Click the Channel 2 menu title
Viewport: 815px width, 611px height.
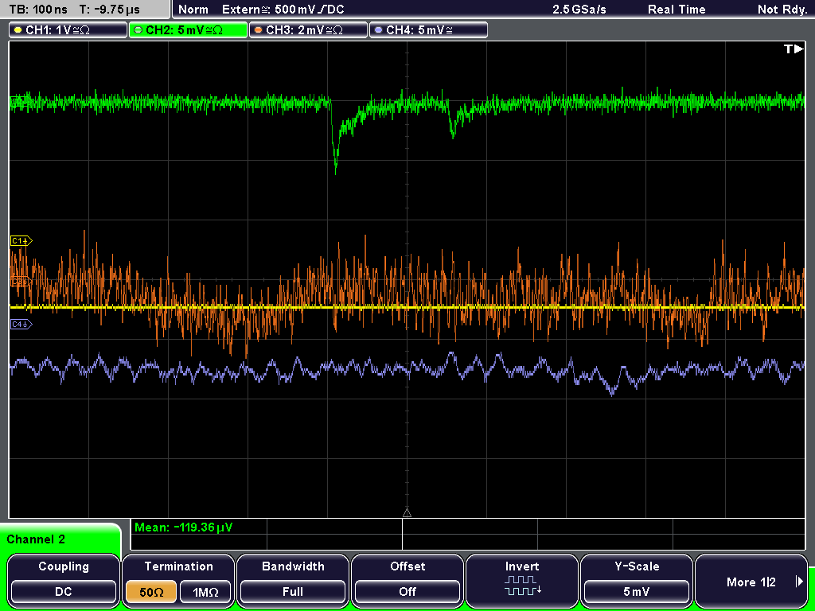pos(36,539)
